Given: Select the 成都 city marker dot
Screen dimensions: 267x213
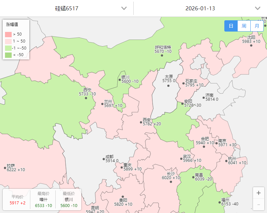Looking at the screenshot, I should (x=104, y=159).
